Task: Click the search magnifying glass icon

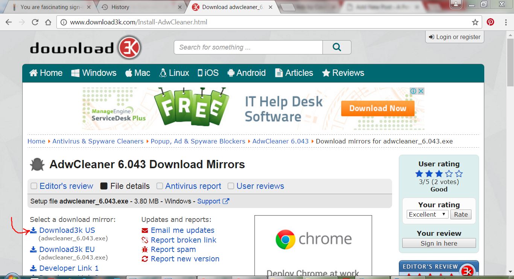Action: [337, 47]
